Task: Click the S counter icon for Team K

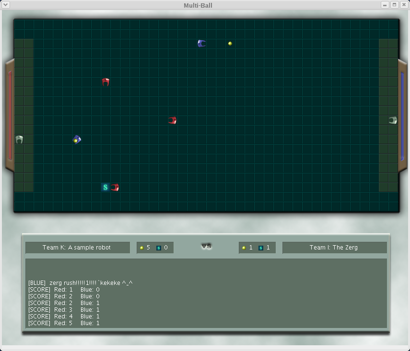Action: 159,248
